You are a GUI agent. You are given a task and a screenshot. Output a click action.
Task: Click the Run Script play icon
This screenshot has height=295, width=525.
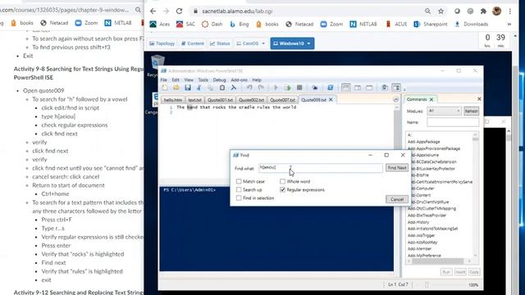tap(276, 88)
